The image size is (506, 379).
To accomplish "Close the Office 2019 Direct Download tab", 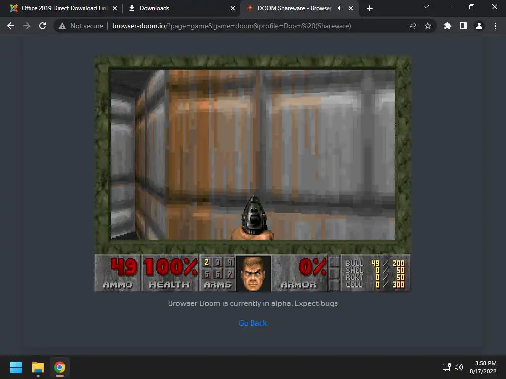I will 115,8.
